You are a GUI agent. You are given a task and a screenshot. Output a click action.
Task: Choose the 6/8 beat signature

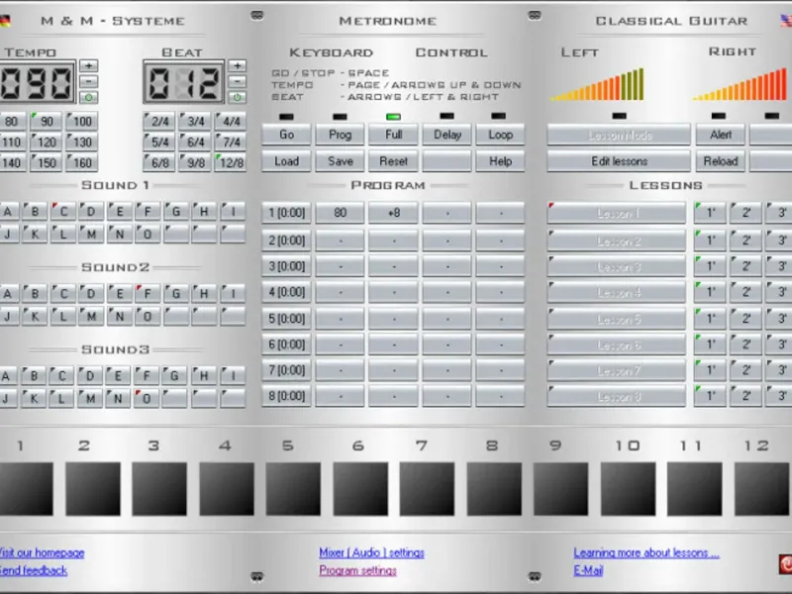(x=159, y=162)
